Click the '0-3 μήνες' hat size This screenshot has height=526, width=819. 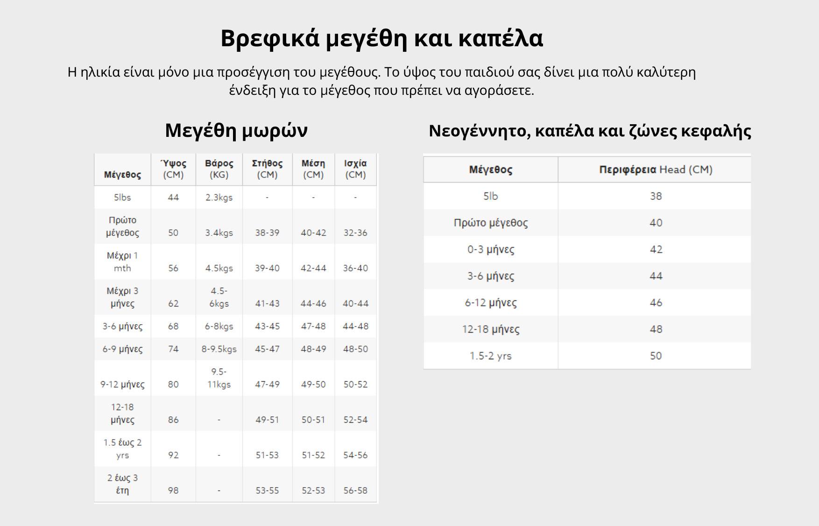[491, 249]
